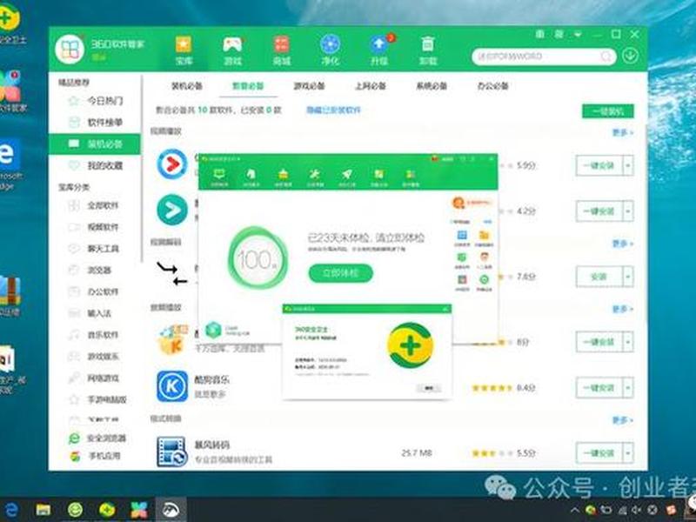Click 安装 for the 7.6分 rated app
The width and height of the screenshot is (696, 522).
coord(599,277)
